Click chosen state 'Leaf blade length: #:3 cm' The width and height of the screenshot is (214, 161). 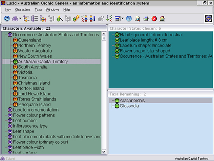pos(144,40)
